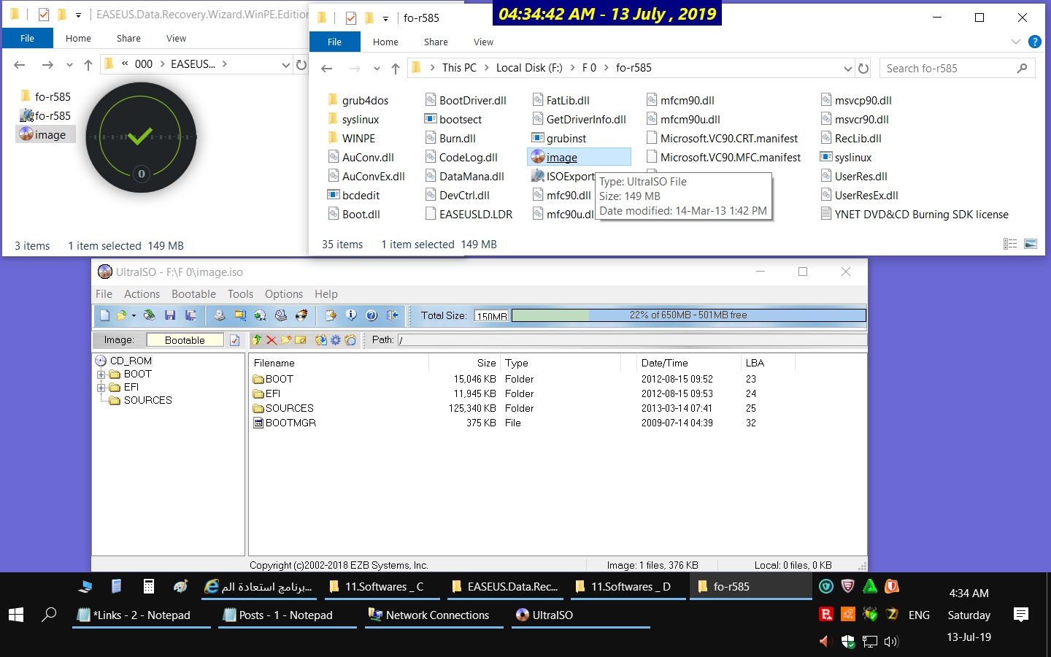
Task: Click the green Up-folder arrow icon in UltraISO
Action: click(x=256, y=340)
